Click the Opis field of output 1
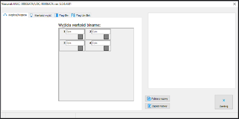Image resolution: width=239 pixels, height=119 pixels. click(x=75, y=32)
